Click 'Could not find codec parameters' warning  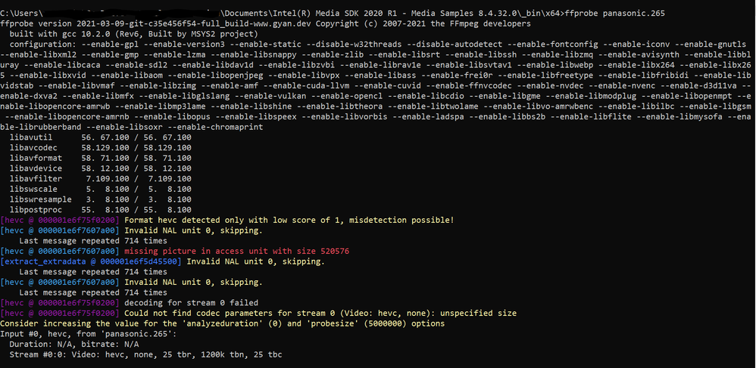[x=320, y=313]
